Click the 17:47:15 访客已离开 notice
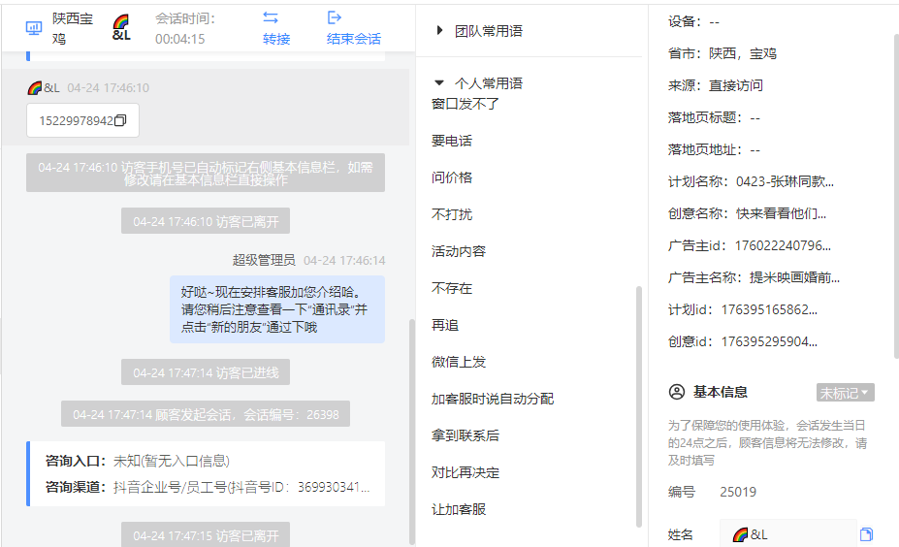Viewport: 899px width, 547px height. click(206, 535)
